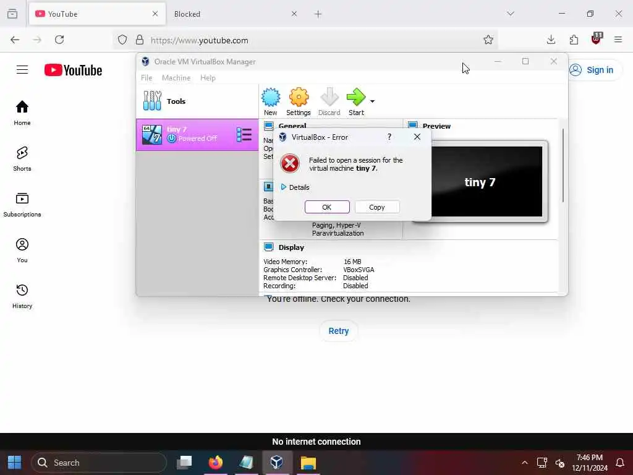This screenshot has width=633, height=475.
Task: Close the Blocked tab
Action: (x=294, y=14)
